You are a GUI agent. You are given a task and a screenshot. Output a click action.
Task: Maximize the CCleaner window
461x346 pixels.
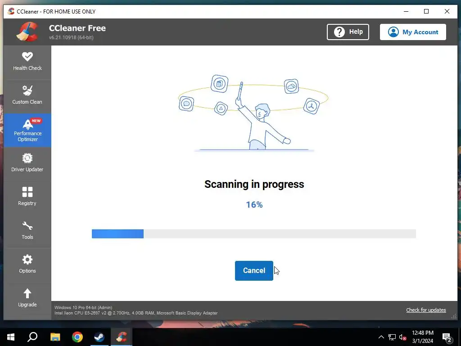(x=426, y=11)
